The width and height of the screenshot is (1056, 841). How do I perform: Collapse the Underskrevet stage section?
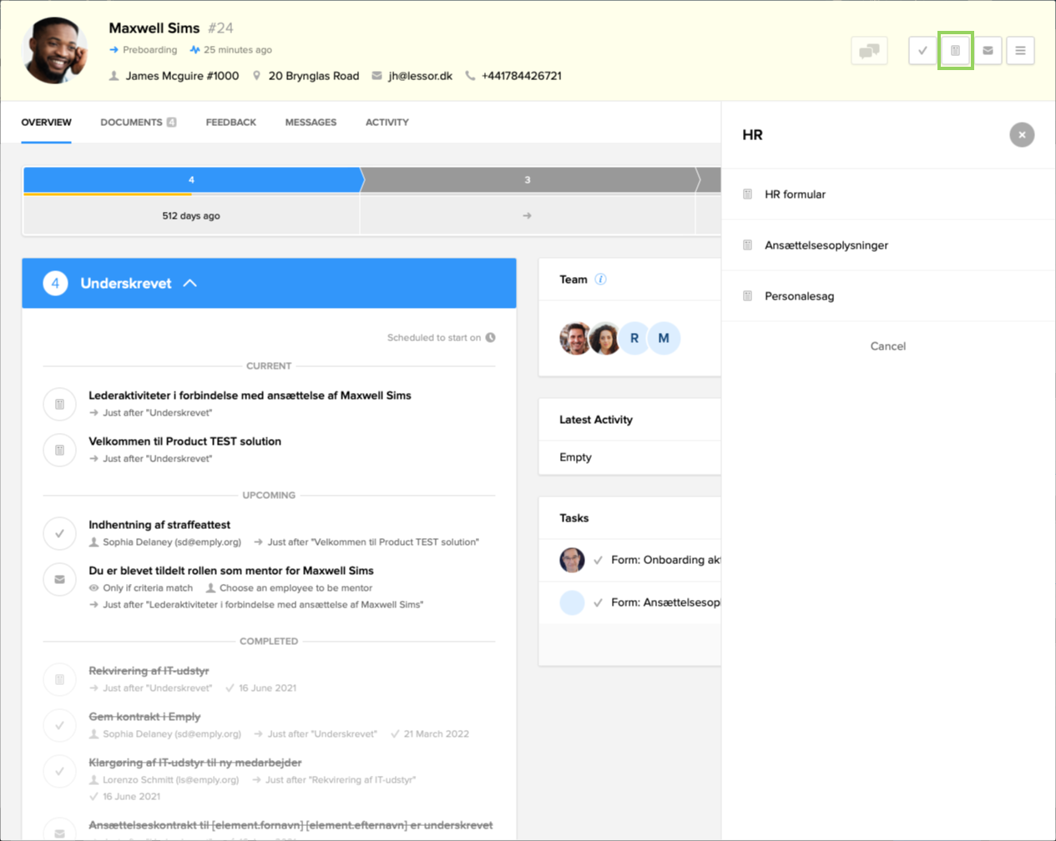point(190,284)
